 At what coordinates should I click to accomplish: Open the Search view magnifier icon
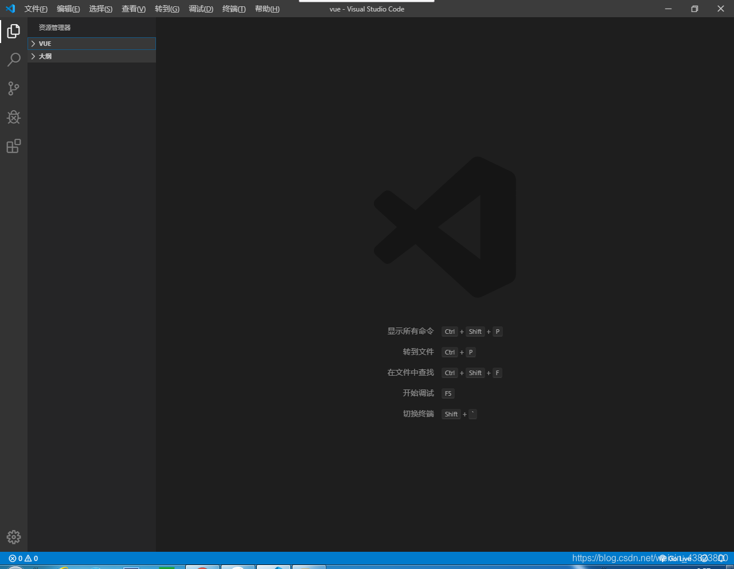[x=14, y=60]
